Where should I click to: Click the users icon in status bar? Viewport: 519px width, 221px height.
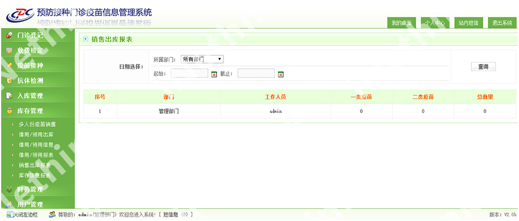tap(52, 215)
